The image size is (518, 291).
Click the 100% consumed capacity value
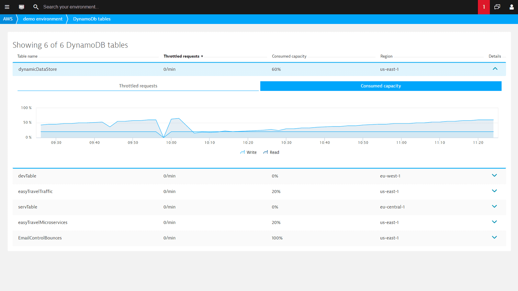tap(277, 238)
